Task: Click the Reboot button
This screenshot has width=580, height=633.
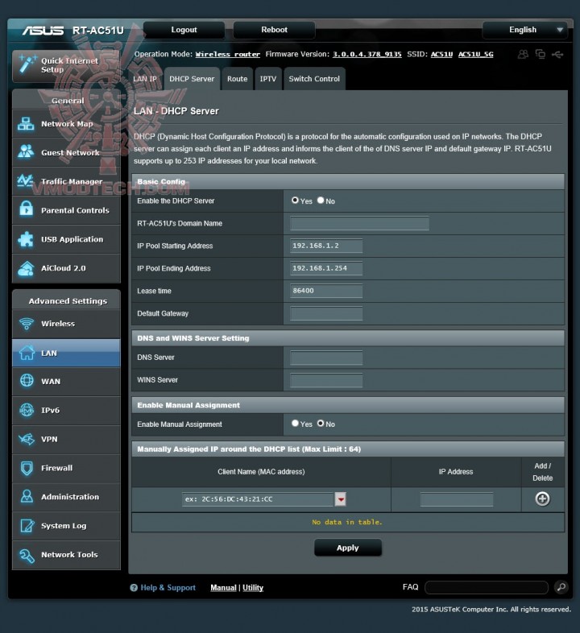Action: tap(274, 30)
